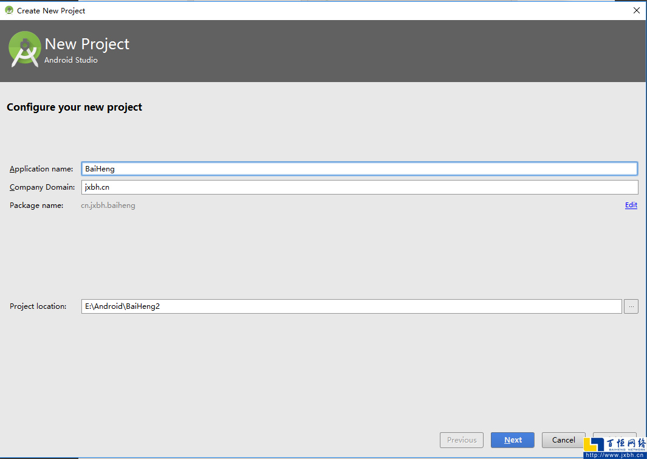
Task: Click the small Android Studio title bar icon
Action: (x=9, y=10)
